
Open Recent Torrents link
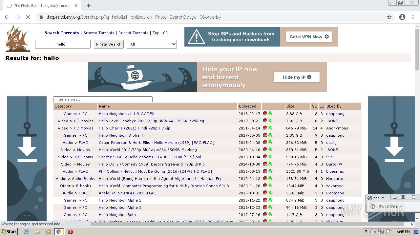133,33
